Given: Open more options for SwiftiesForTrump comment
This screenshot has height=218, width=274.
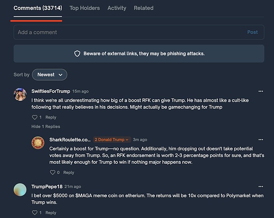Looking at the screenshot, I should pos(261,91).
